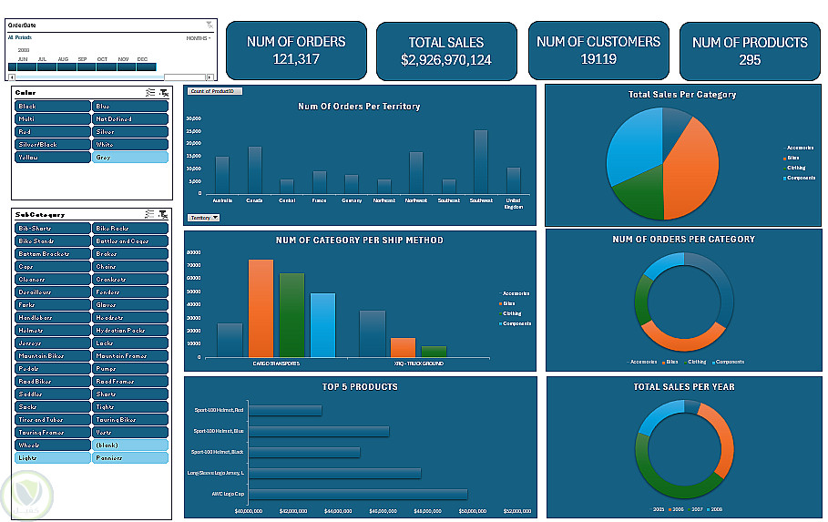The height and width of the screenshot is (522, 828).
Task: Click the NUM OF ORDERS card
Action: coord(296,51)
